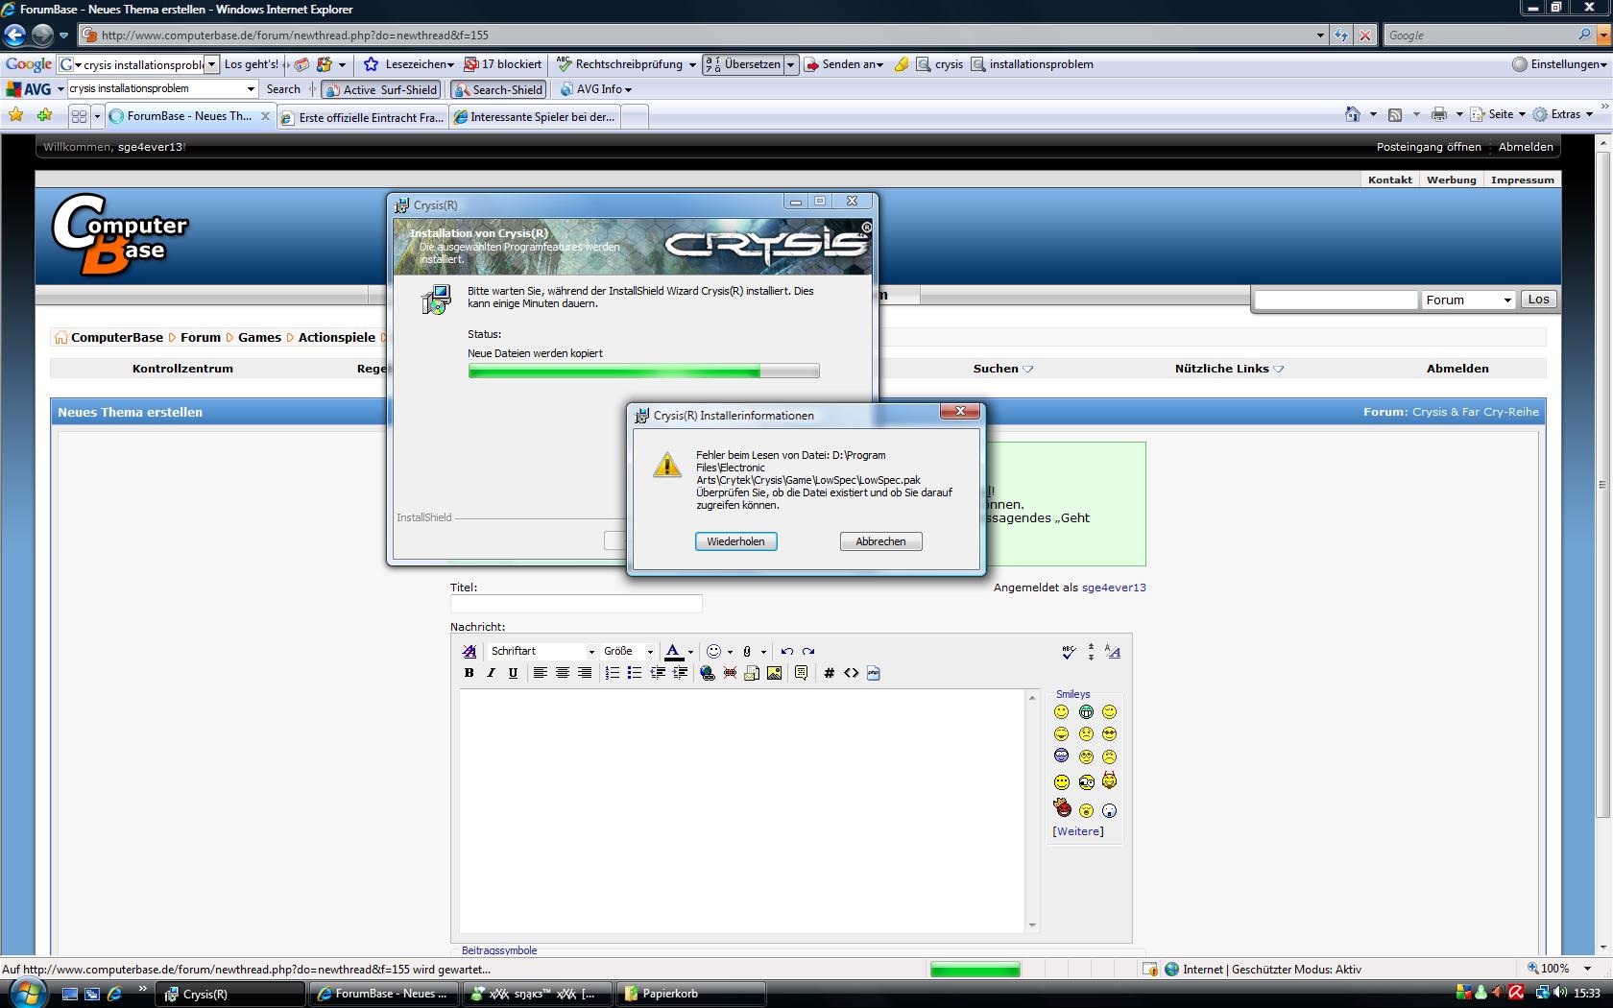
Task: Align text left in editor
Action: point(540,673)
